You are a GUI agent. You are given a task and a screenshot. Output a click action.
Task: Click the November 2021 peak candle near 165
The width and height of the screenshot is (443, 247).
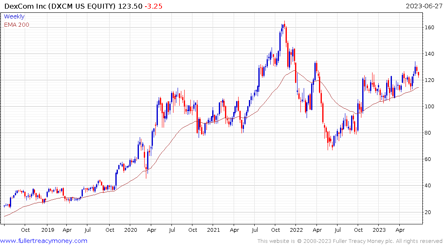[284, 26]
